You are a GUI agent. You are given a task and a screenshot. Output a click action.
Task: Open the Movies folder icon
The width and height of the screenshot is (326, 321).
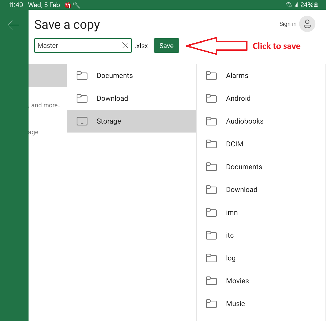point(211,281)
